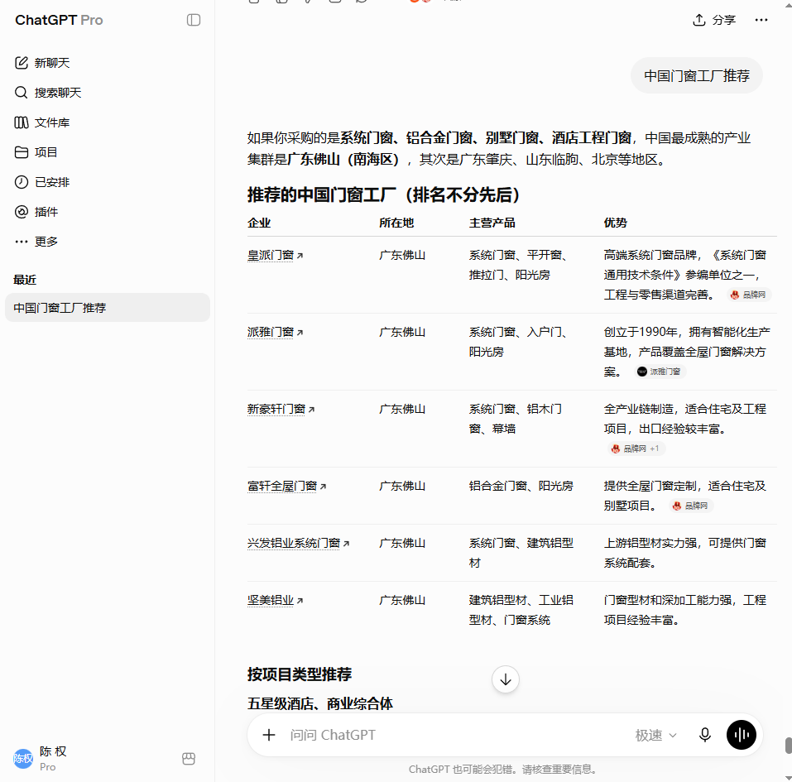Open the 陈 权 account profile menu
This screenshot has width=792, height=782.
click(x=41, y=759)
